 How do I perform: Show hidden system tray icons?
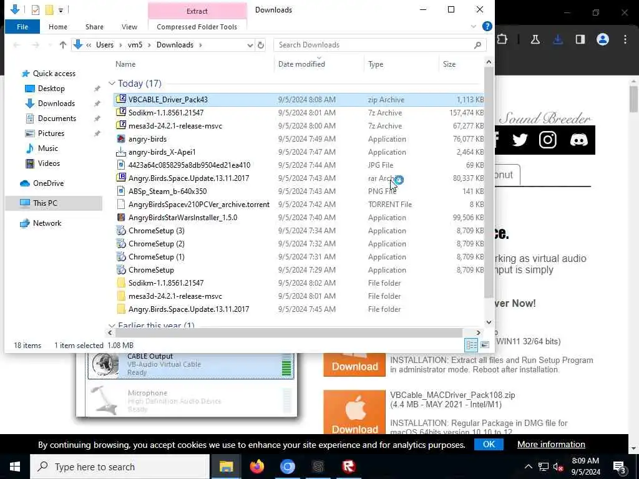click(528, 467)
